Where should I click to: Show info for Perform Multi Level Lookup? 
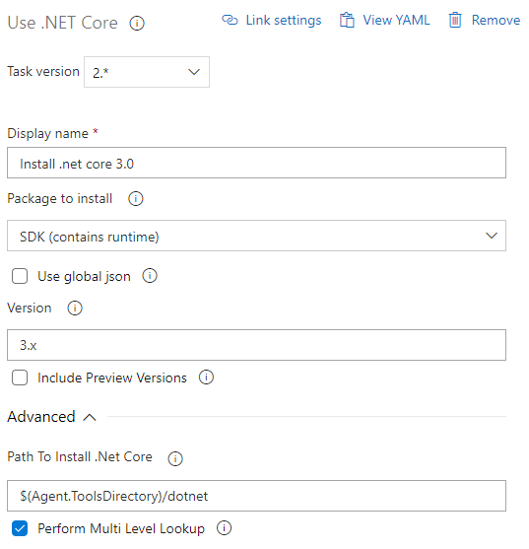point(224,527)
